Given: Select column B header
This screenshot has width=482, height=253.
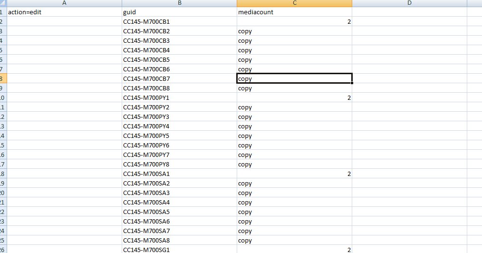Looking at the screenshot, I should point(180,3).
